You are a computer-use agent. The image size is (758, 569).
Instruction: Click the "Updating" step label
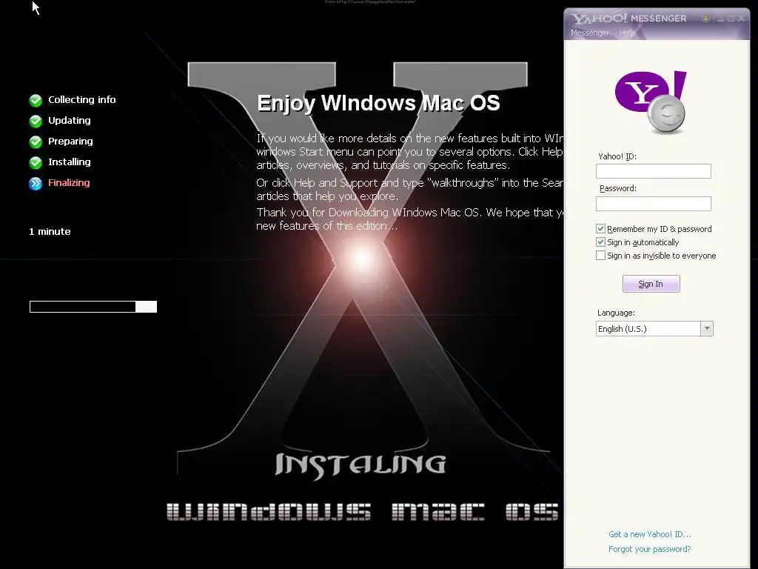tap(69, 121)
